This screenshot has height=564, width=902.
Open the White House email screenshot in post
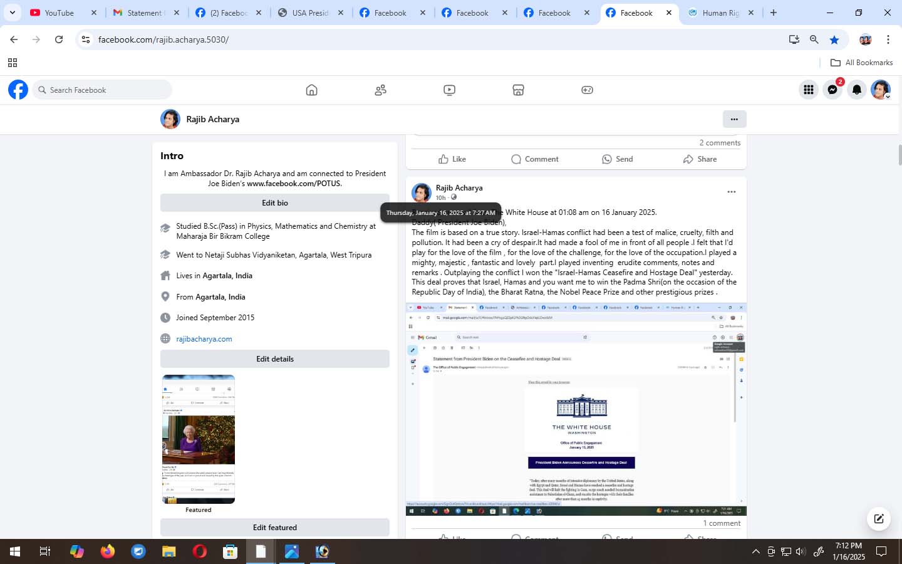(x=576, y=410)
